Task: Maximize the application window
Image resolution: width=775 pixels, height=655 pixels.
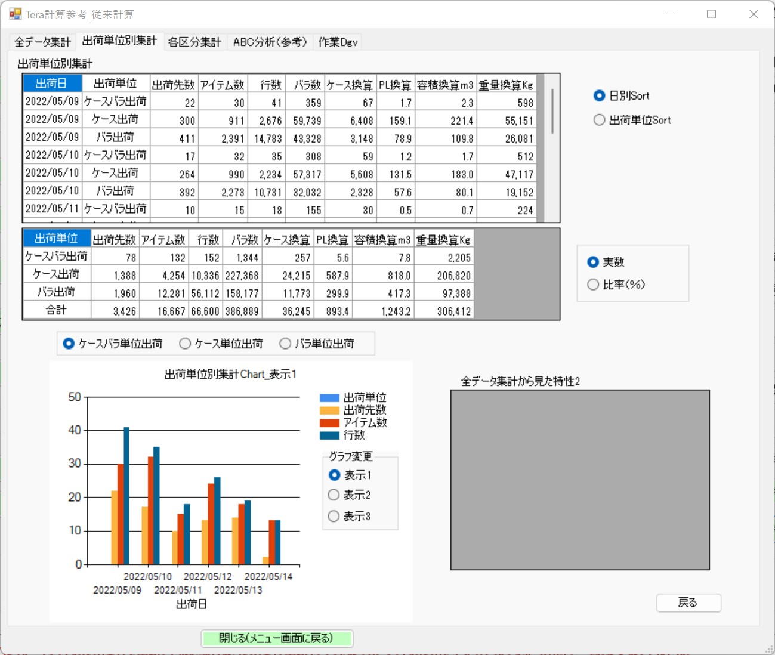Action: pos(711,14)
